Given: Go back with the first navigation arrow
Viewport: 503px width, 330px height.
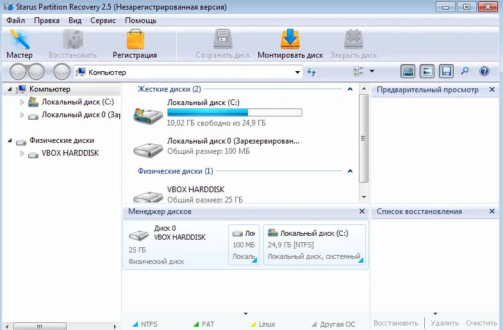Looking at the screenshot, I should (18, 72).
